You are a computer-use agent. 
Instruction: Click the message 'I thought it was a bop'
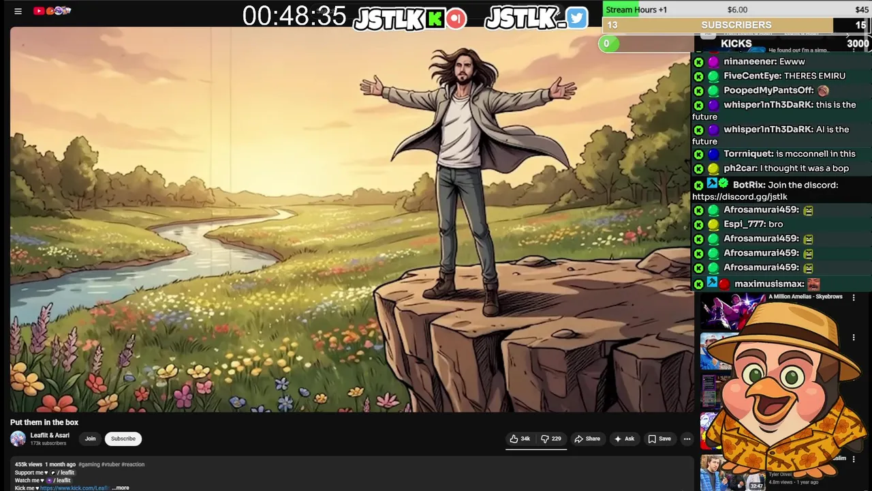click(x=805, y=168)
